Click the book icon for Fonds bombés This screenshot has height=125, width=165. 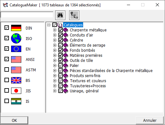[66, 50]
